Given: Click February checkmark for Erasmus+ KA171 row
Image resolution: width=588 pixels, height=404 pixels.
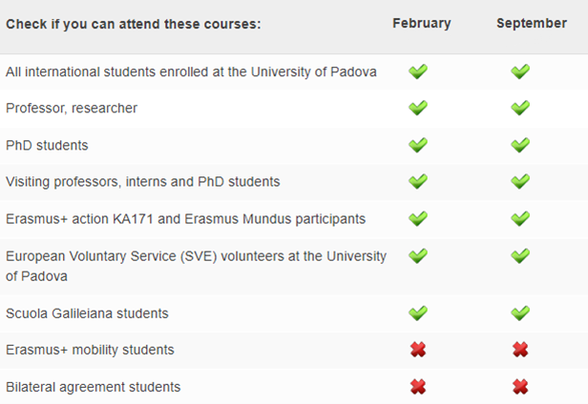Looking at the screenshot, I should [x=418, y=218].
